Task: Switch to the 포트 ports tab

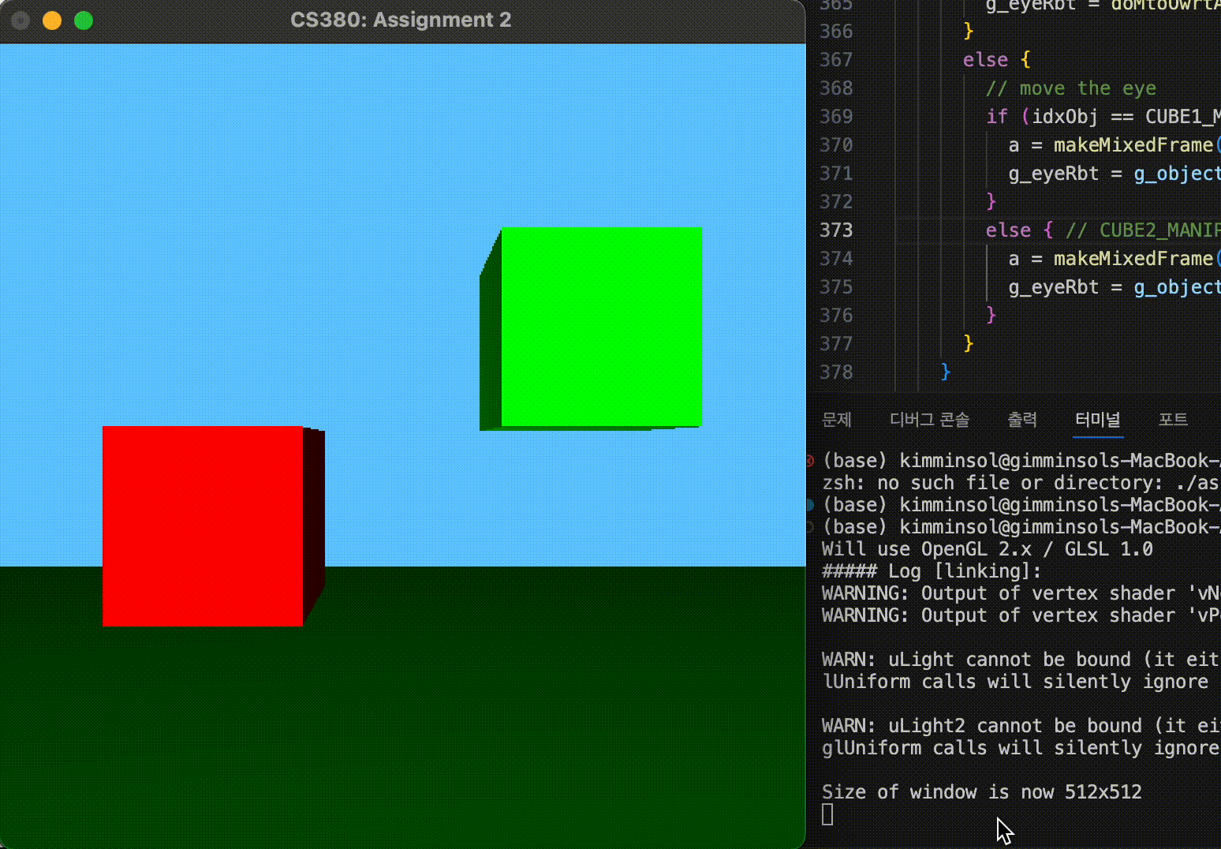Action: tap(1173, 420)
